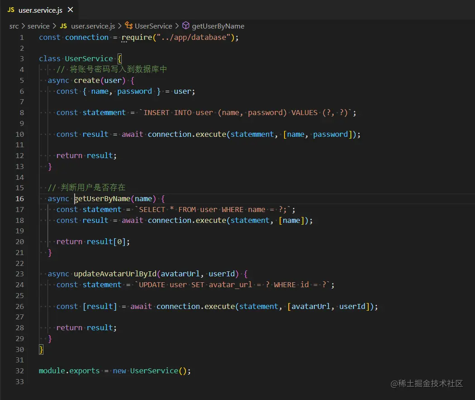This screenshot has height=400, width=475.
Task: Click the "../app/database" string
Action: coord(194,37)
